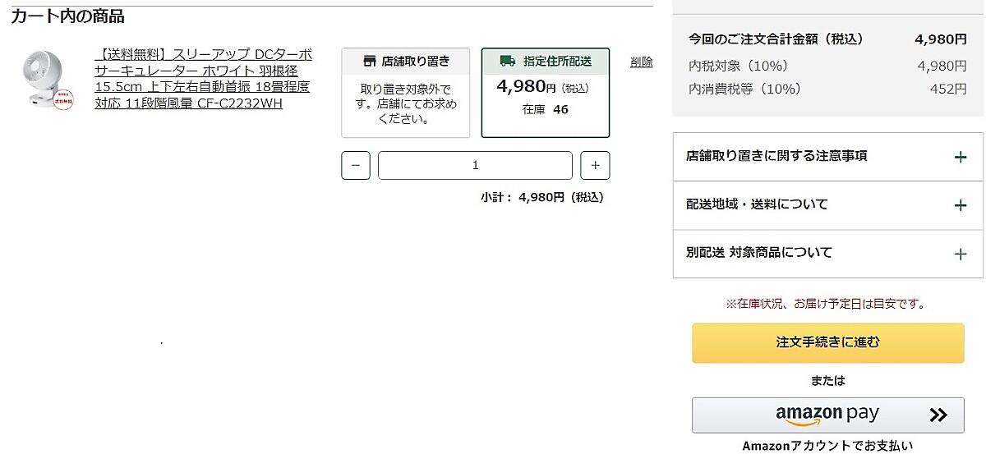Pay using the Amazon Pay button
Screen dimensions: 986x454
[x=827, y=415]
